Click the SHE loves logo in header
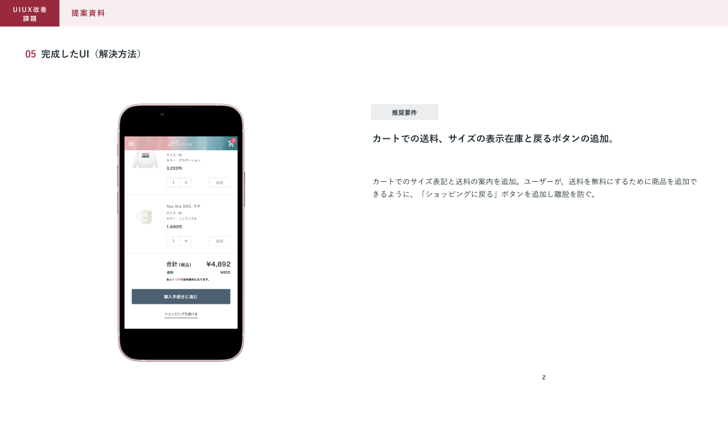The image size is (728, 442). pos(180,144)
